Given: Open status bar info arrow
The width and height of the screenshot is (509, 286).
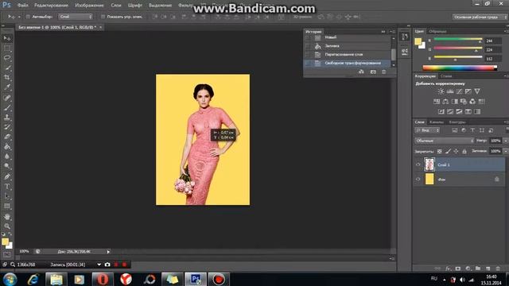Looking at the screenshot, I should coord(108,252).
